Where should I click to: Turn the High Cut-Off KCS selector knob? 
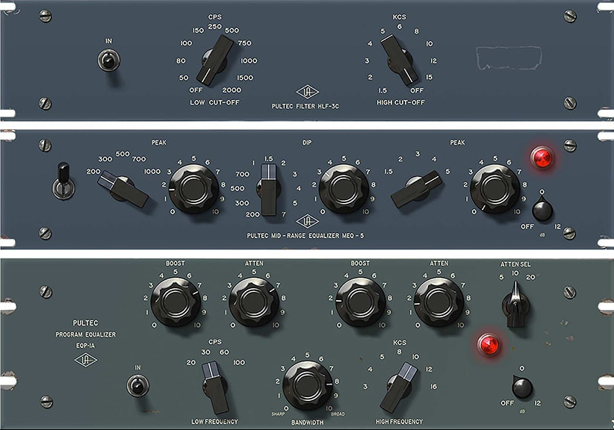tap(400, 60)
